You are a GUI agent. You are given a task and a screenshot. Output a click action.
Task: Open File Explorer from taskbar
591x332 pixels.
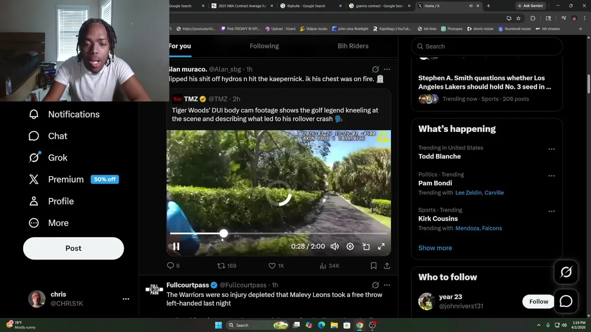pyautogui.click(x=334, y=325)
